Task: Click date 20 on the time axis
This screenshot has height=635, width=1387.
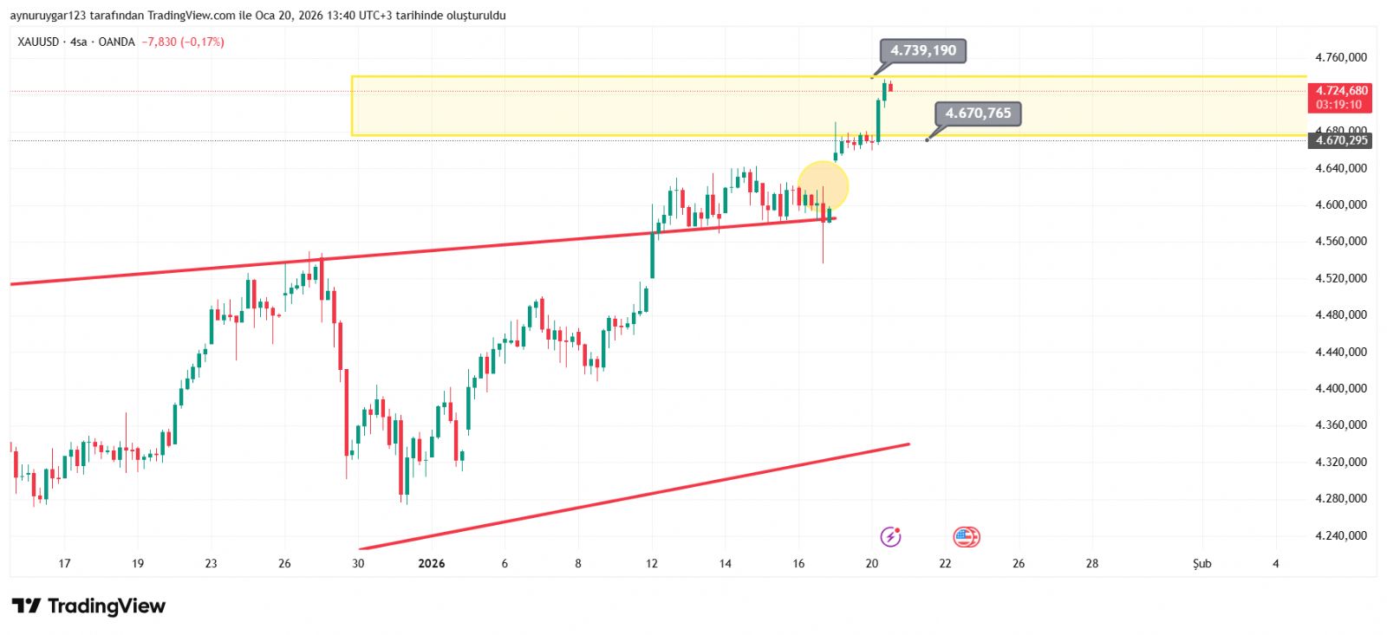Action: tap(871, 563)
